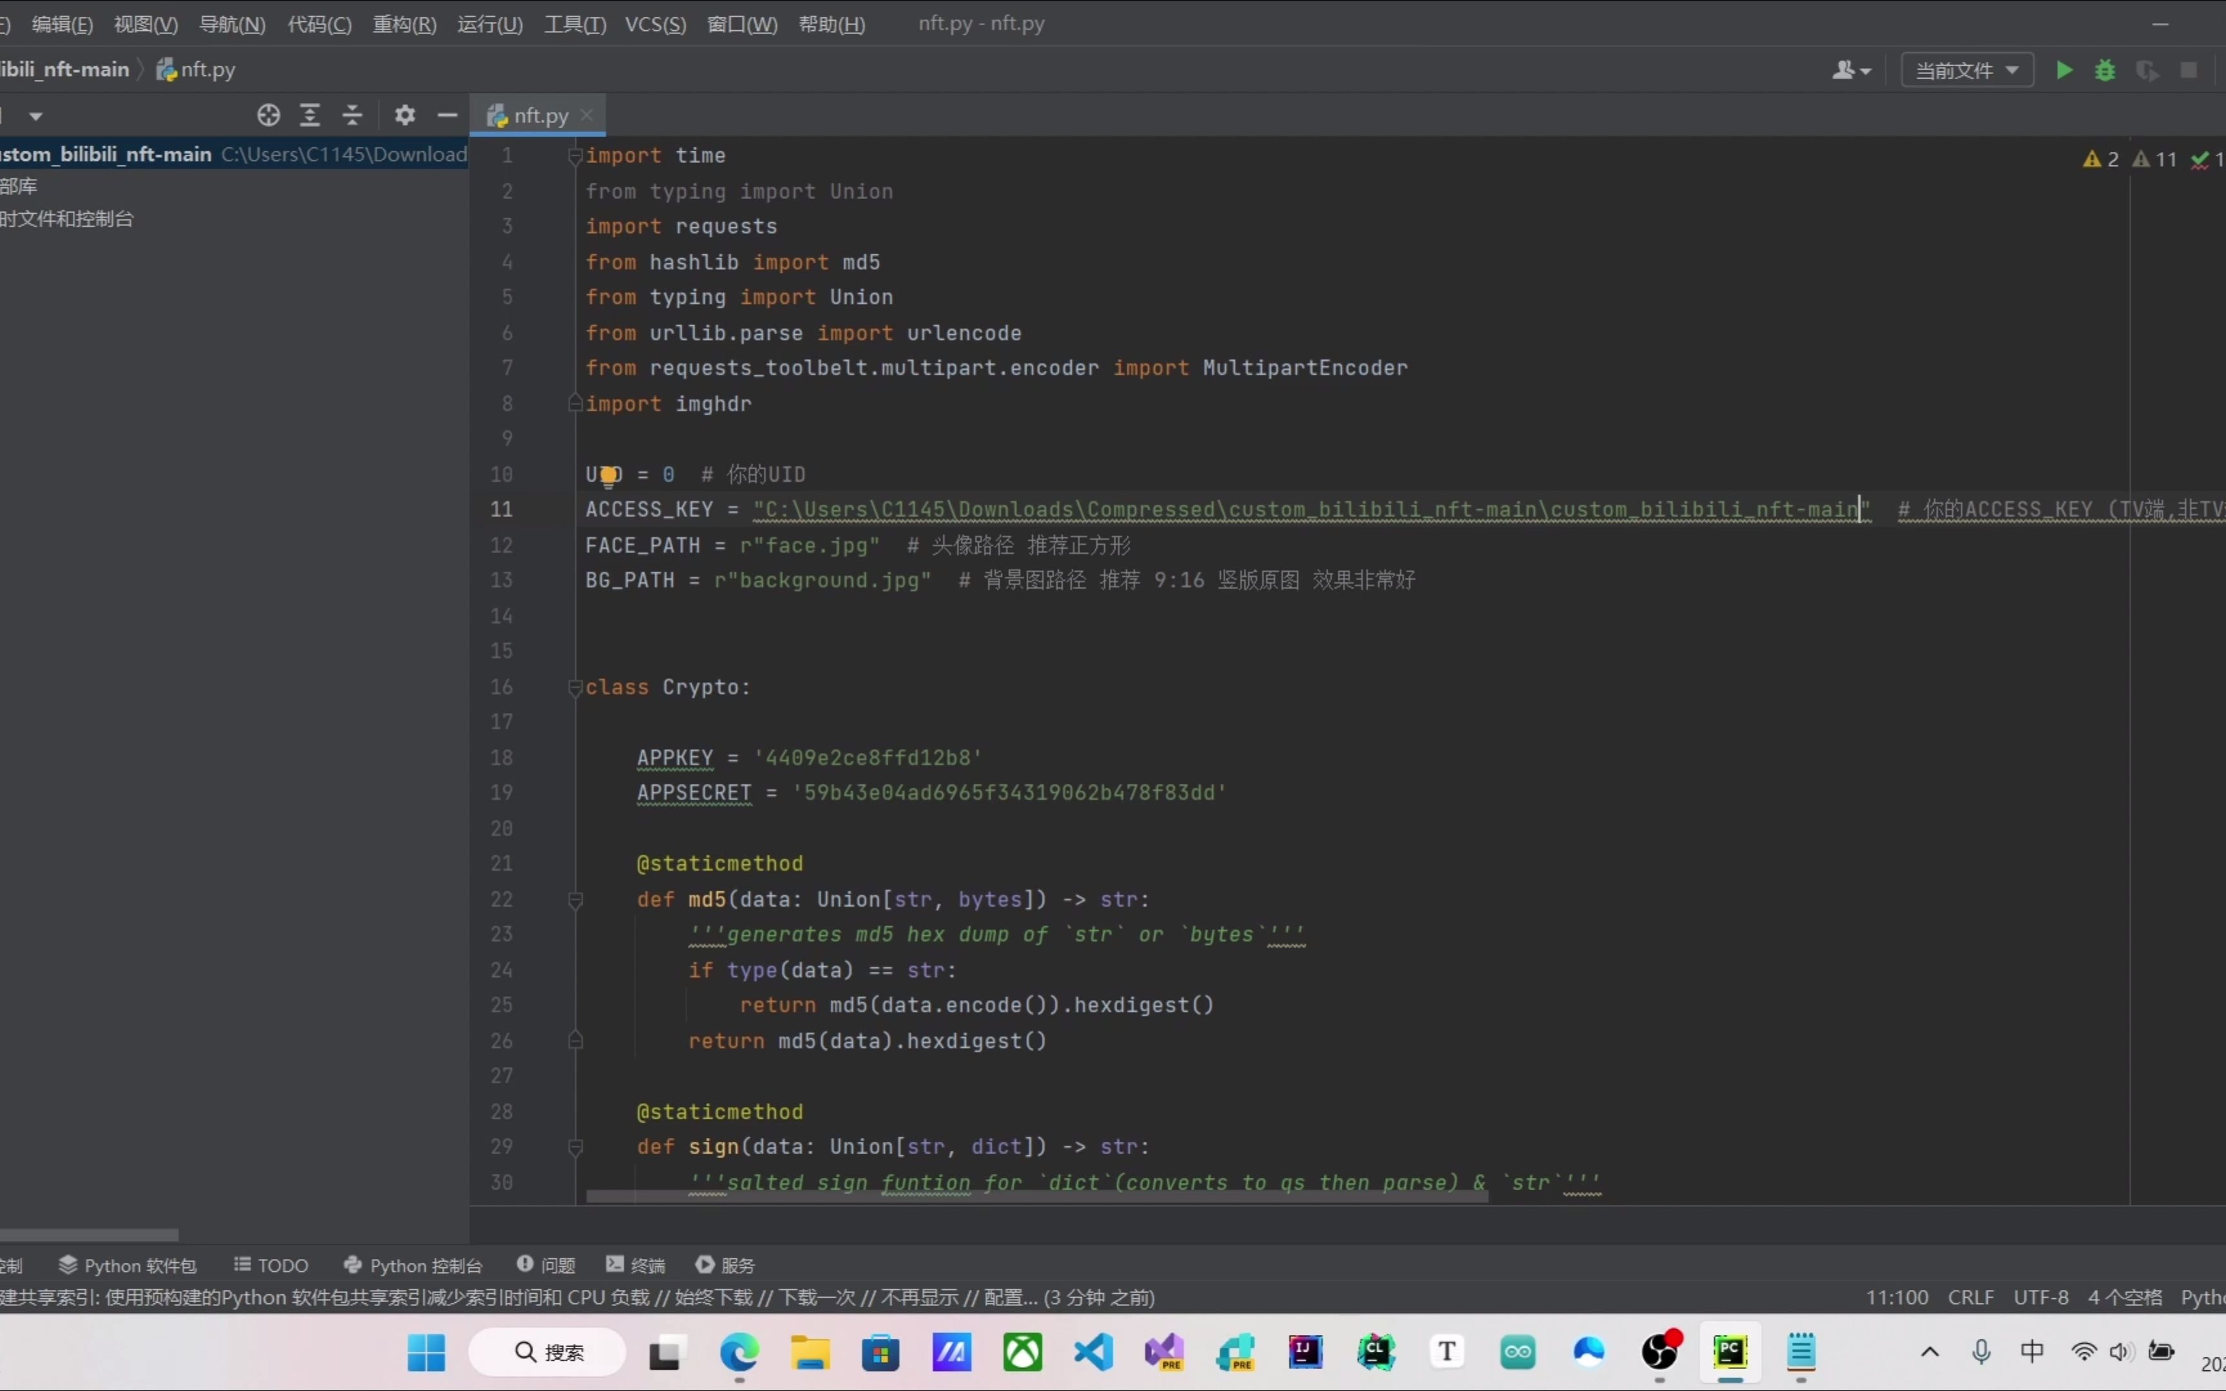The width and height of the screenshot is (2226, 1391).
Task: Open the TODO tool window
Action: [271, 1265]
